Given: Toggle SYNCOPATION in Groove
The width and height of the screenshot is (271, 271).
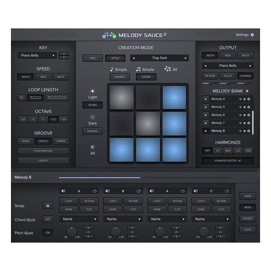Looking at the screenshot, I should (x=43, y=151).
